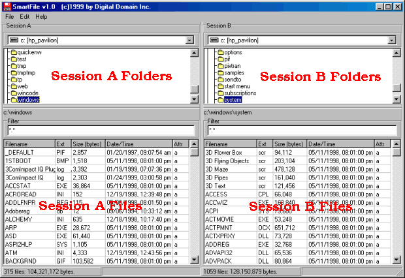405x278 pixels.
Task: Select the pif folder icon
Action: pyautogui.click(x=221, y=59)
